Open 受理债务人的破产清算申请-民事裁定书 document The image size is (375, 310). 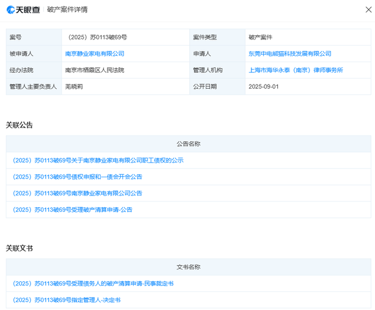93,284
